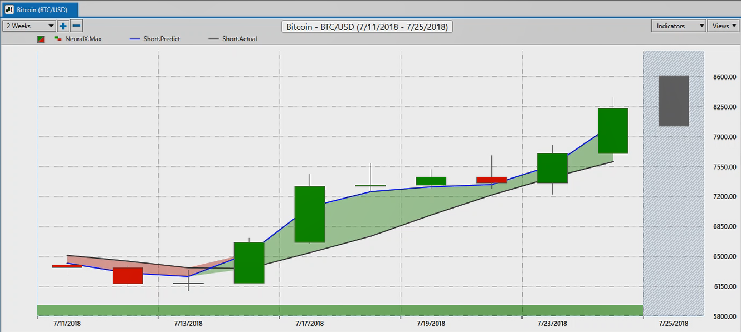This screenshot has height=332, width=741.
Task: Open the Views dropdown
Action: (723, 26)
